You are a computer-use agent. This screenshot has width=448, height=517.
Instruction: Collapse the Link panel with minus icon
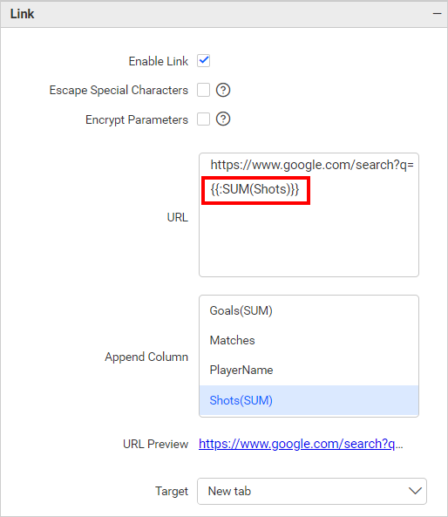pos(437,14)
